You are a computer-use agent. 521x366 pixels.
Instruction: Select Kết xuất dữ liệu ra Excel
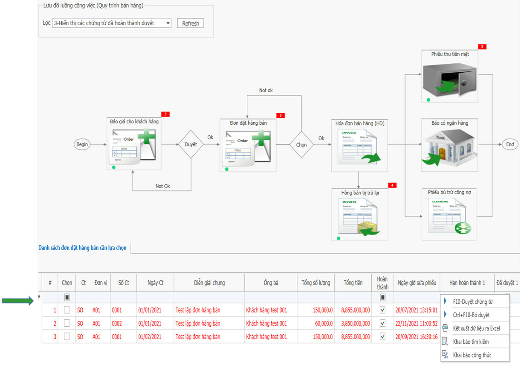[476, 328]
